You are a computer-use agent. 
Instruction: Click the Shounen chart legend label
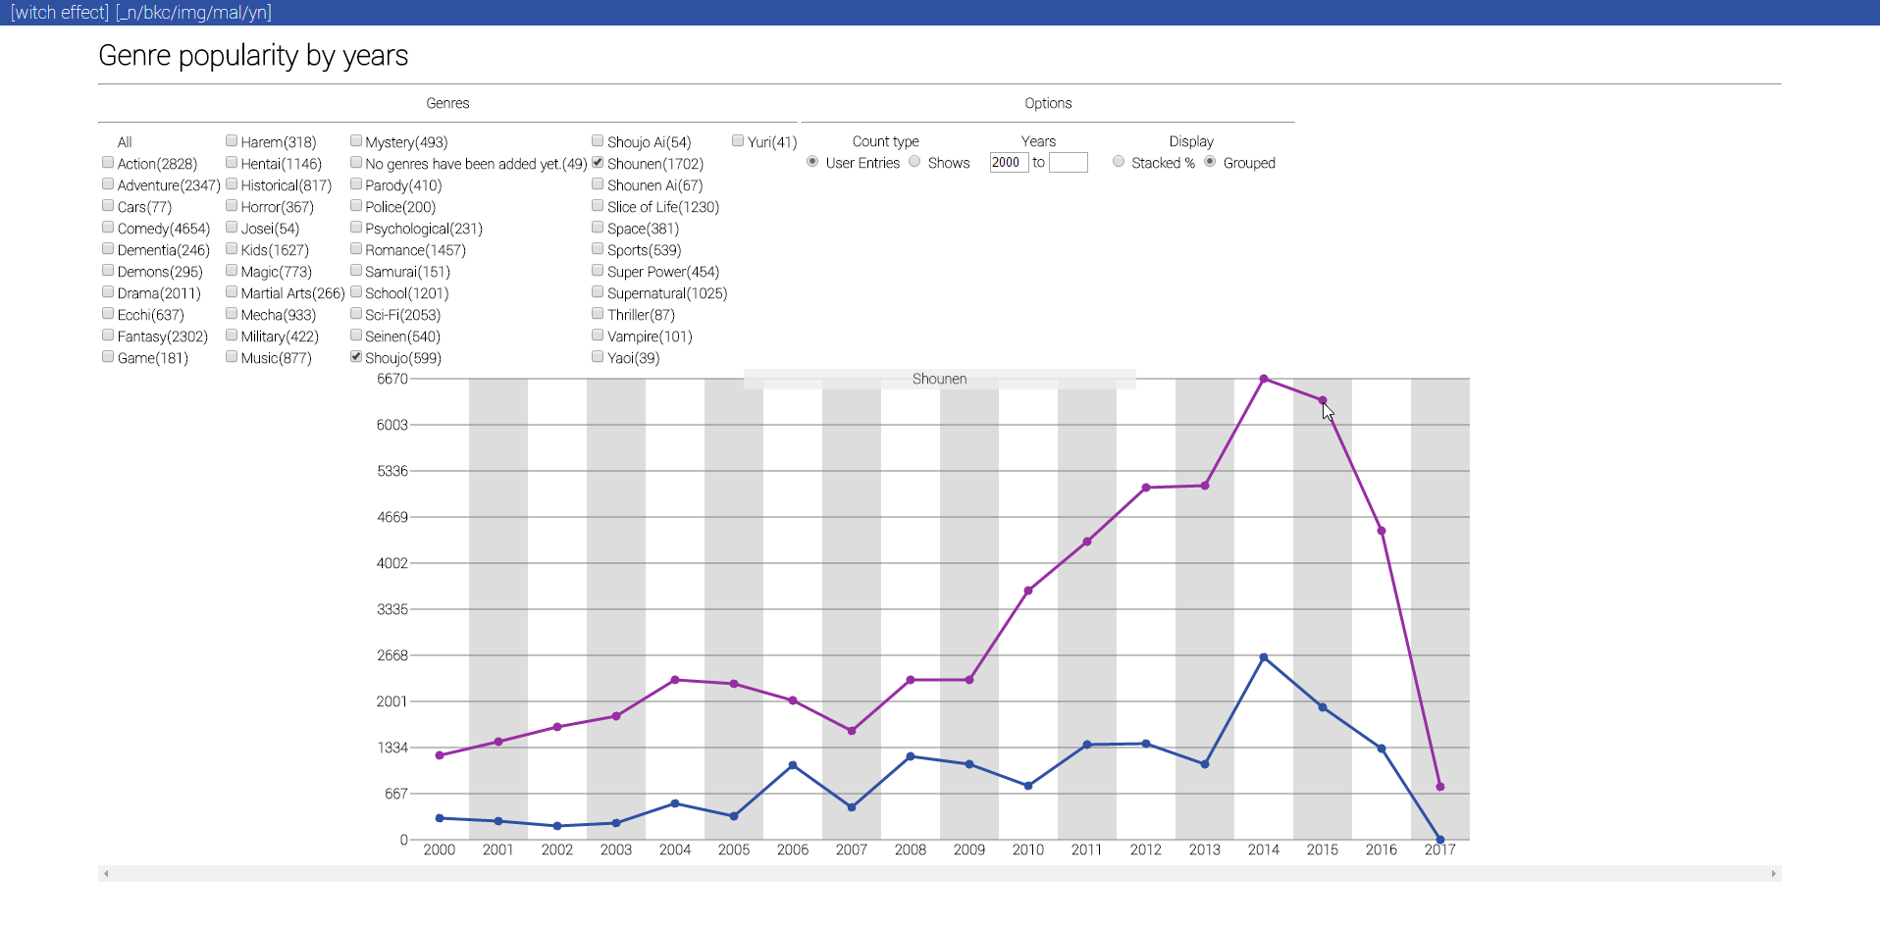coord(939,379)
